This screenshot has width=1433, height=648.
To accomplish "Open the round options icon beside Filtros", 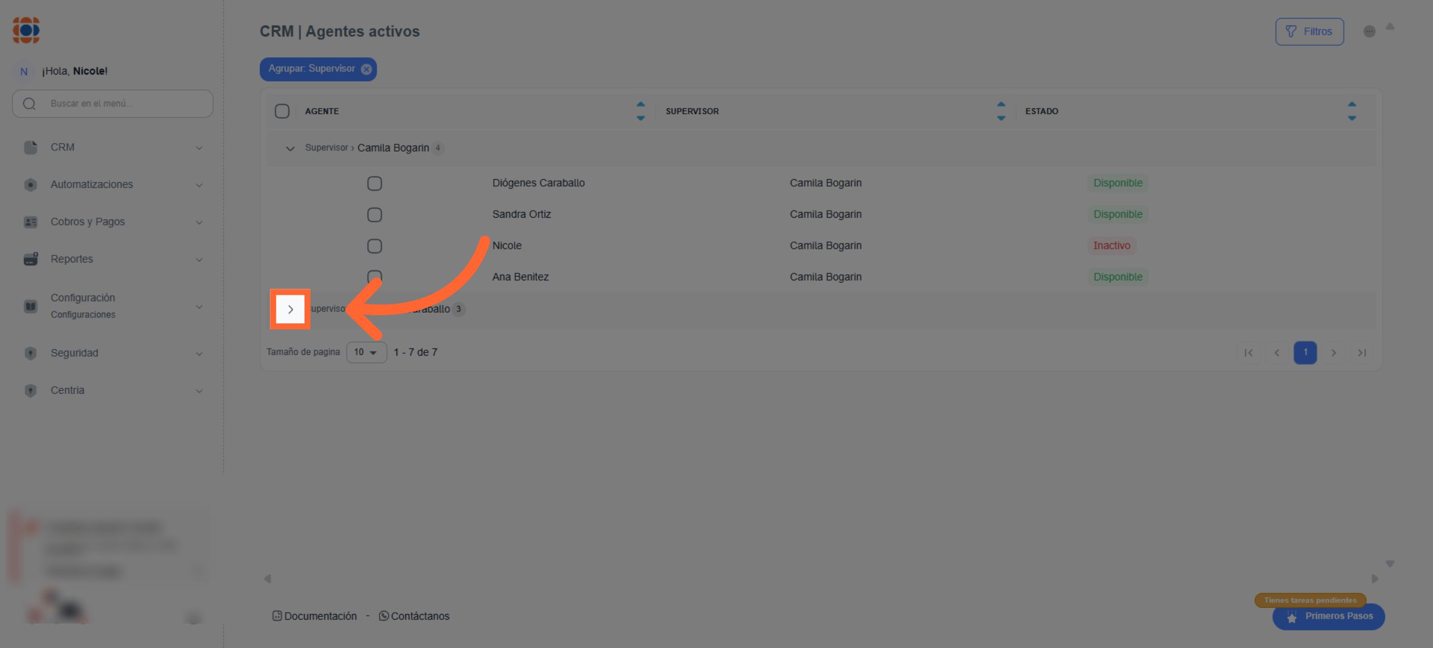I will tap(1369, 32).
